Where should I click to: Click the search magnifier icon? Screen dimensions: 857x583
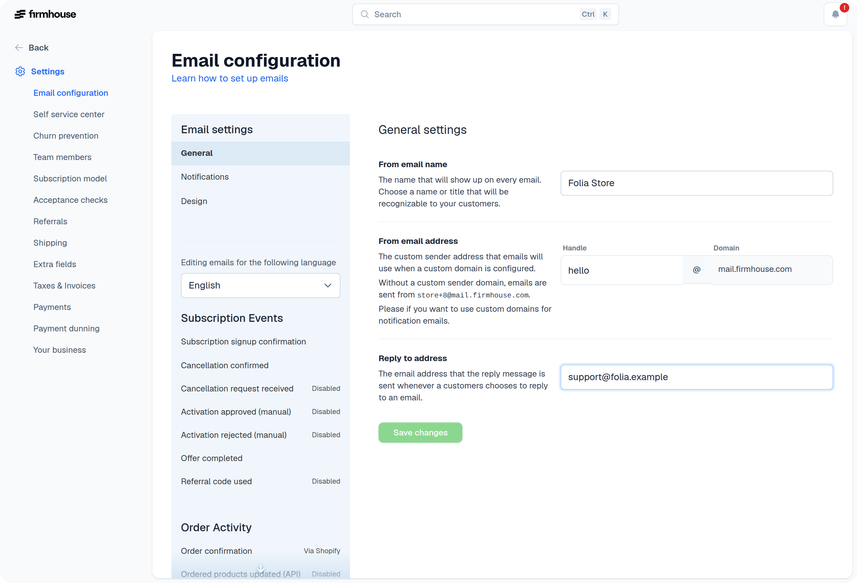pyautogui.click(x=365, y=14)
